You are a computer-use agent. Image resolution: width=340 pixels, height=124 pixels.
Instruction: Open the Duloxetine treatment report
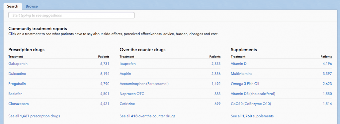(17, 74)
